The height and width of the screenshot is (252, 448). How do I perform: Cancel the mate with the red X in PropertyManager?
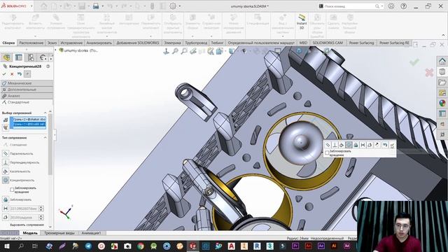pos(12,74)
